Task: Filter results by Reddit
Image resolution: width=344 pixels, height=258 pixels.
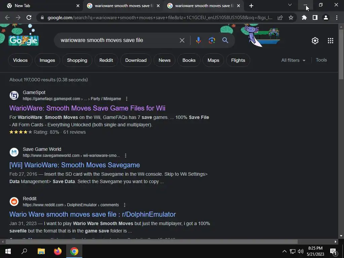Action: [x=106, y=60]
